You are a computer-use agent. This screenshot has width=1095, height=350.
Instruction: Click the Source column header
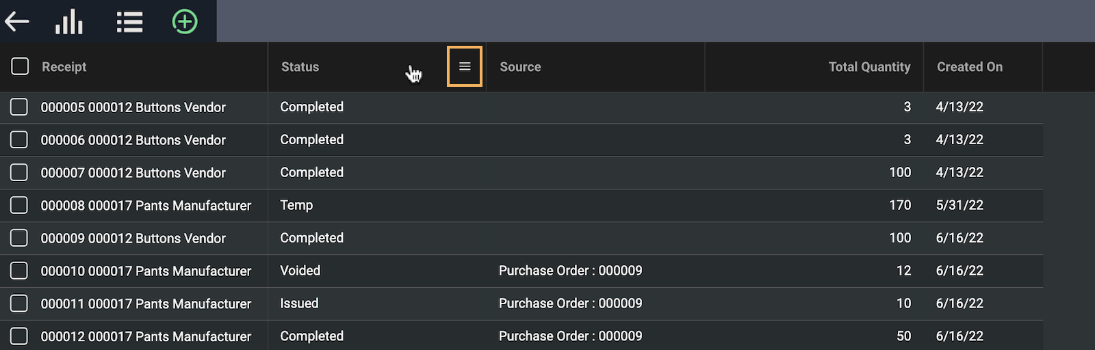[520, 67]
